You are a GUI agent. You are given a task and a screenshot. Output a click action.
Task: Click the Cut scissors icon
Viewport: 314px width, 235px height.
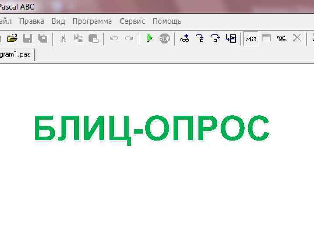(63, 38)
